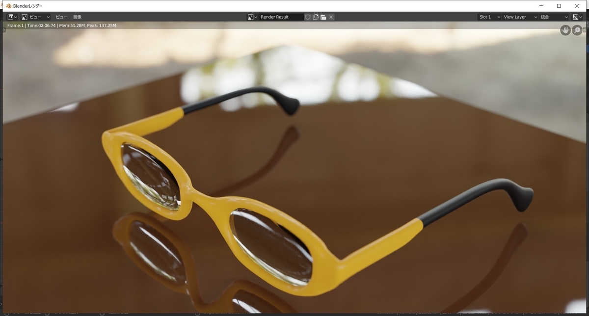The height and width of the screenshot is (316, 589).
Task: Click the render stats text Frame:1 Time:02:06.74
Action: [x=62, y=25]
